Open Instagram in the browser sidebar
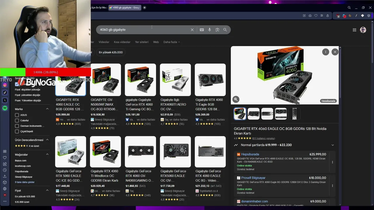 click(5, 85)
